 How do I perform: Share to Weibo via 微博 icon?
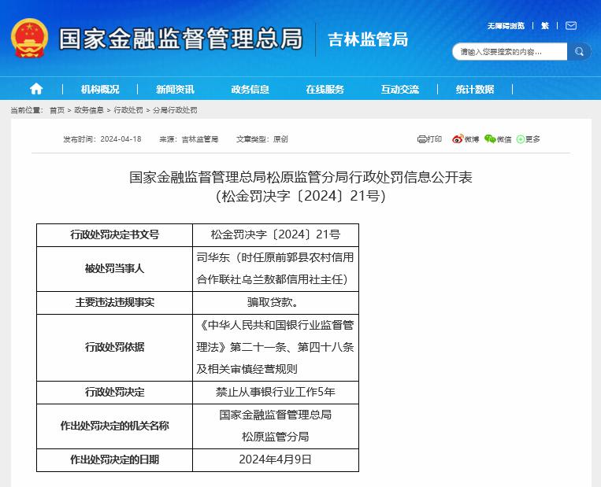coord(466,139)
